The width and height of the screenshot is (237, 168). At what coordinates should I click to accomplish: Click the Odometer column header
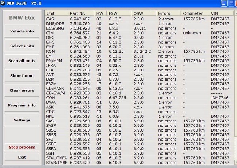click(195, 13)
